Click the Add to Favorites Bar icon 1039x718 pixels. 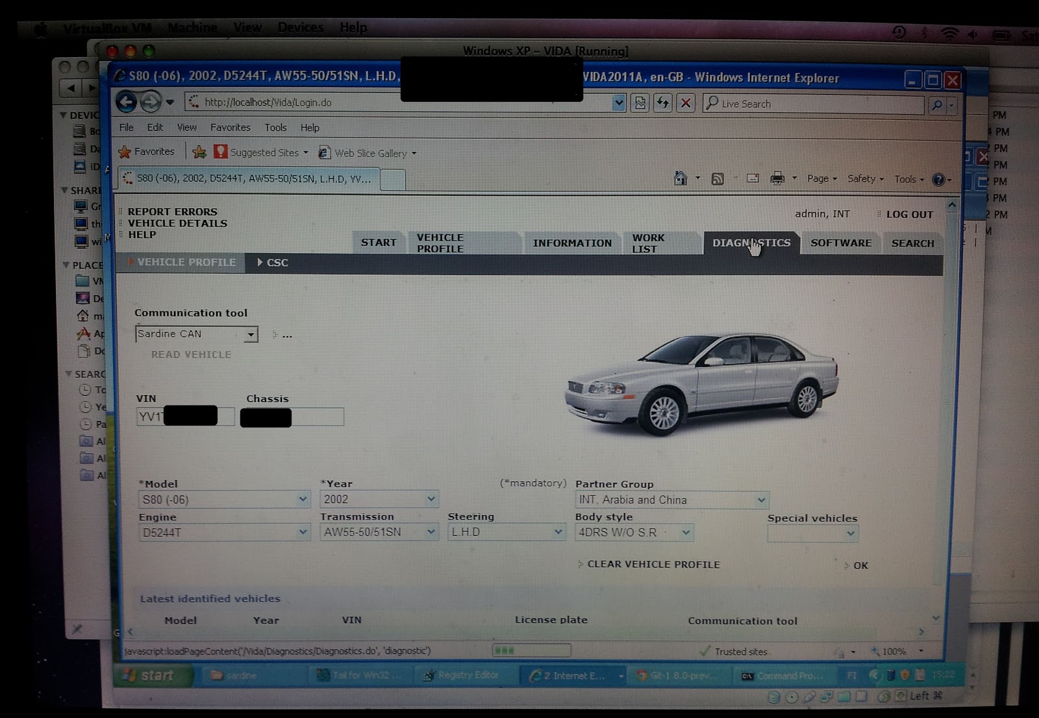tap(199, 152)
